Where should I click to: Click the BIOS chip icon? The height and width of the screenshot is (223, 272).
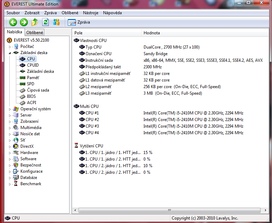pos(22,97)
